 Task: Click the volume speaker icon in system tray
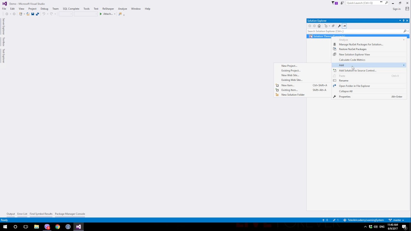(x=376, y=227)
